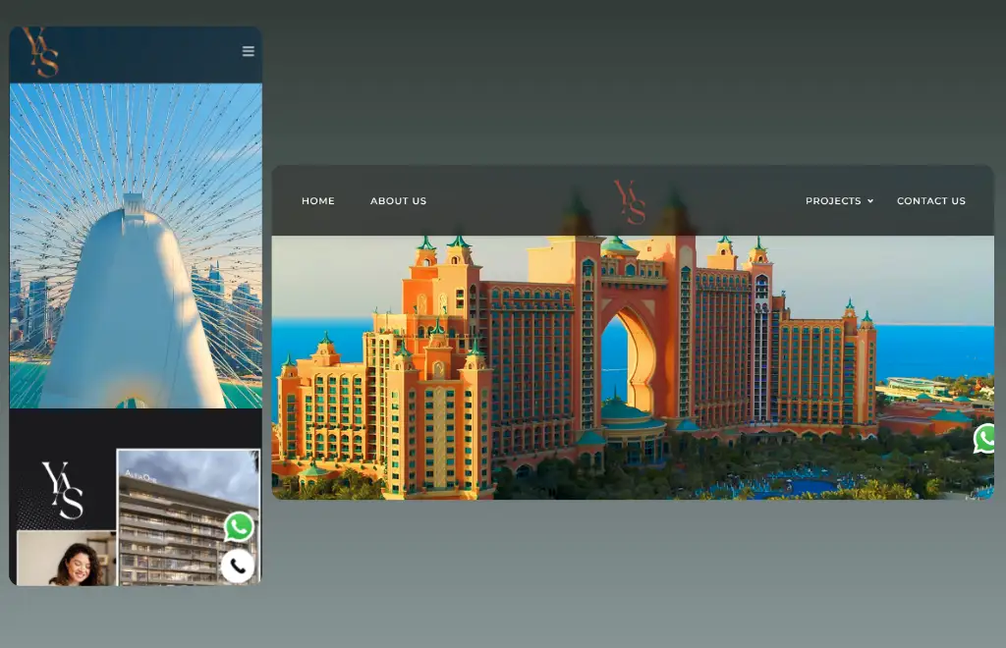Click the smiling woman portrait thumbnail

tap(67, 560)
